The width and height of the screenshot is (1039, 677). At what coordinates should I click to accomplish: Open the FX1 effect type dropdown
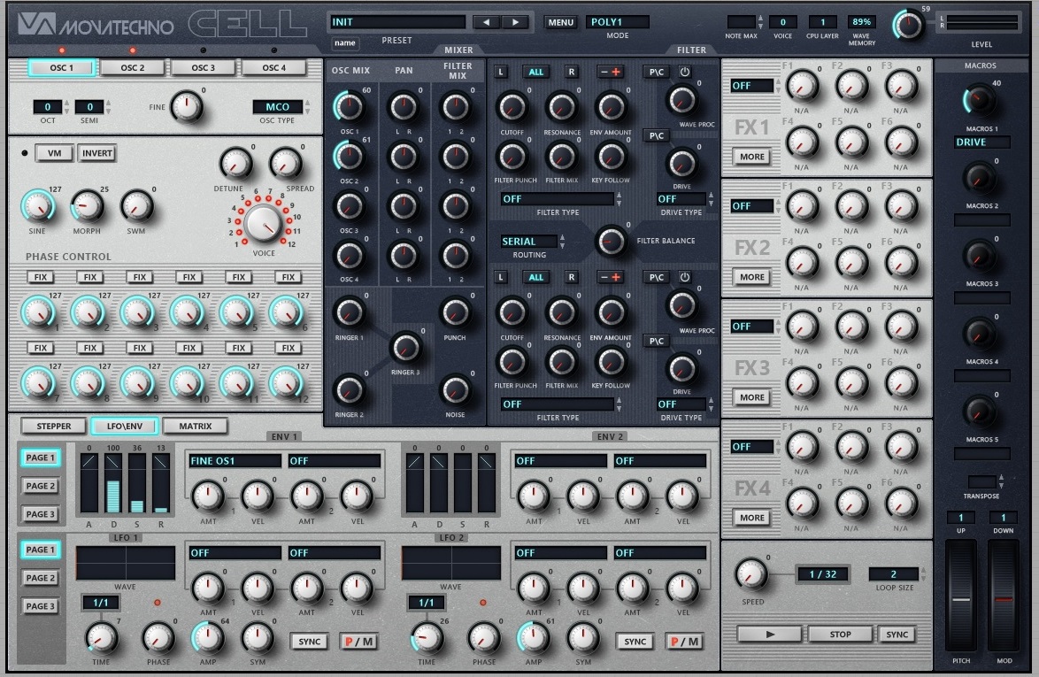(x=752, y=86)
